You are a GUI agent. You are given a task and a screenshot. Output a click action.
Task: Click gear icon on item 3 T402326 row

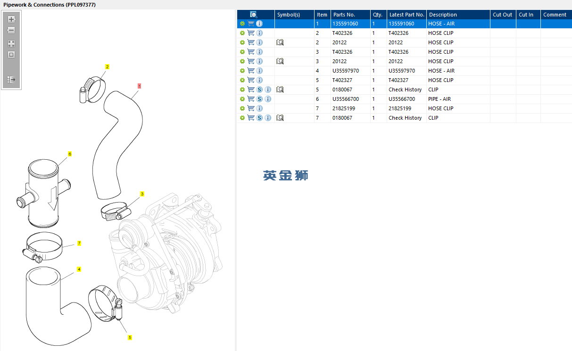click(242, 52)
